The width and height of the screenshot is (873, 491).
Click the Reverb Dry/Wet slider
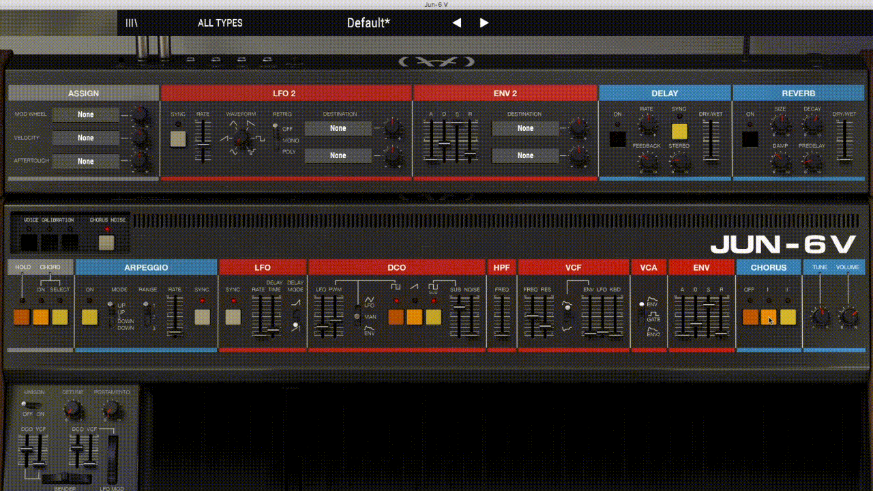point(844,141)
